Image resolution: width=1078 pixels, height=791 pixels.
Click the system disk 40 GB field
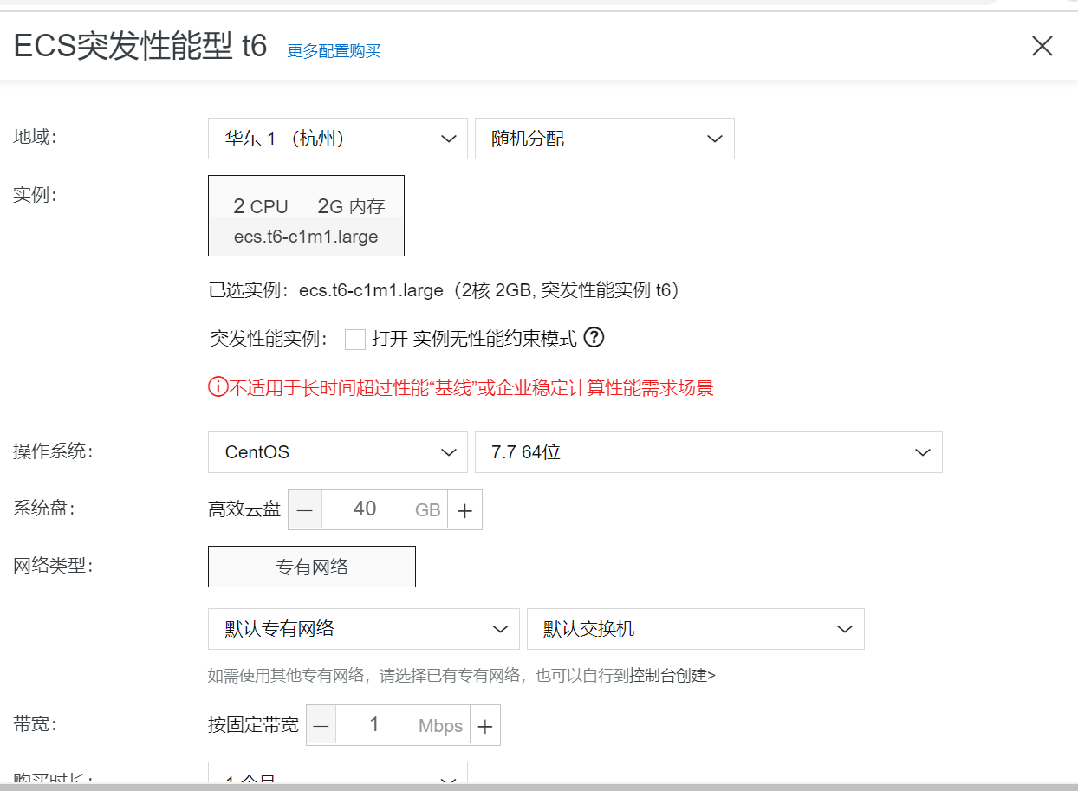(385, 509)
